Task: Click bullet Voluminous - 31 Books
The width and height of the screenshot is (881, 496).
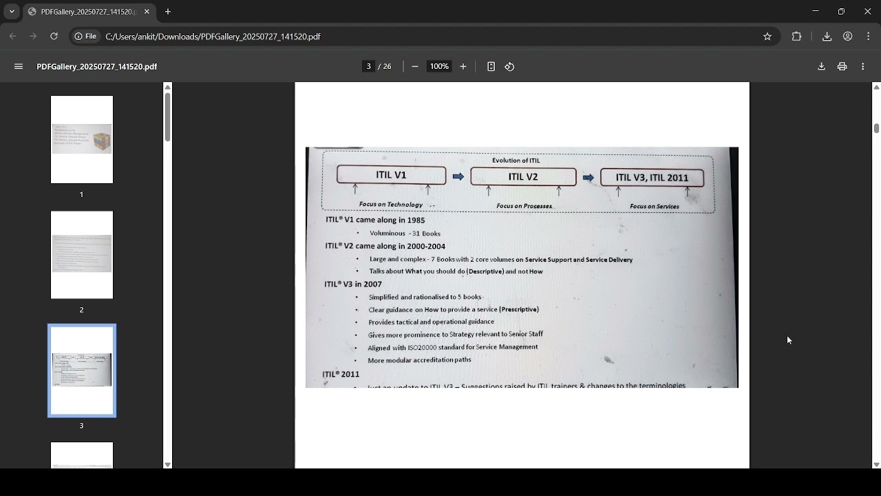Action: click(x=405, y=234)
